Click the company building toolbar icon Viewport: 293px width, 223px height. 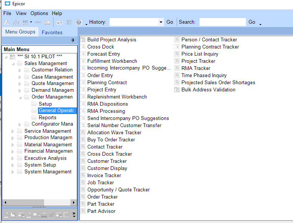(25, 23)
